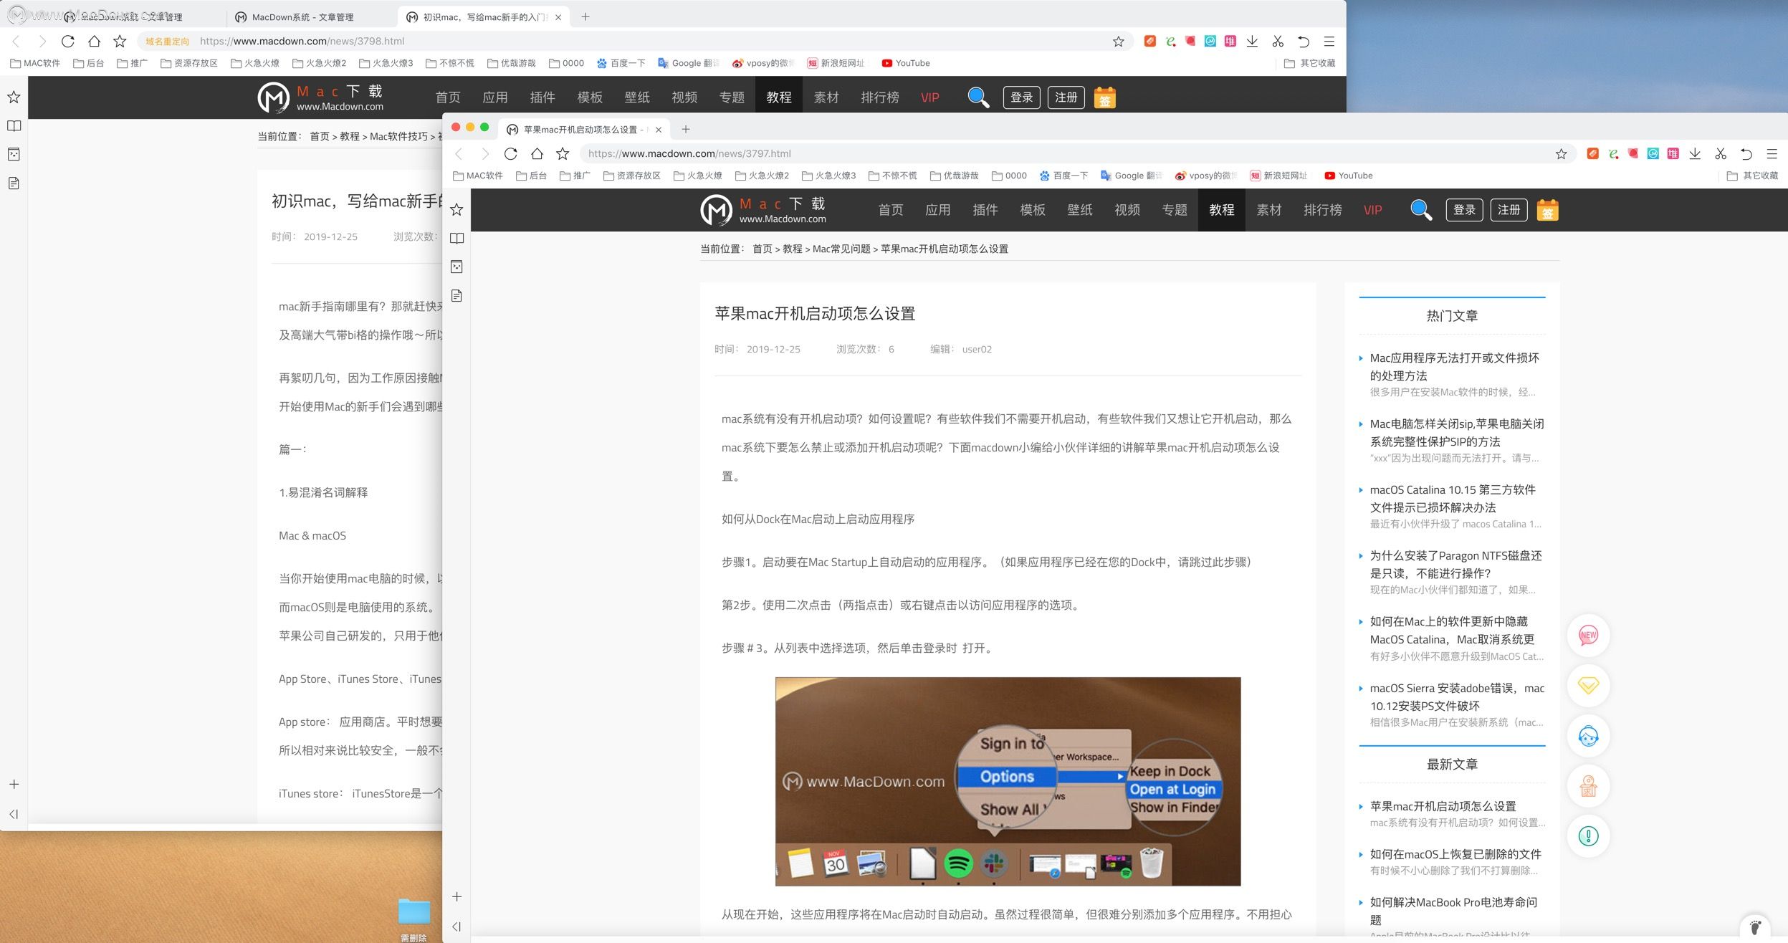Click 登录 button on front site header
This screenshot has width=1788, height=943.
click(1464, 210)
